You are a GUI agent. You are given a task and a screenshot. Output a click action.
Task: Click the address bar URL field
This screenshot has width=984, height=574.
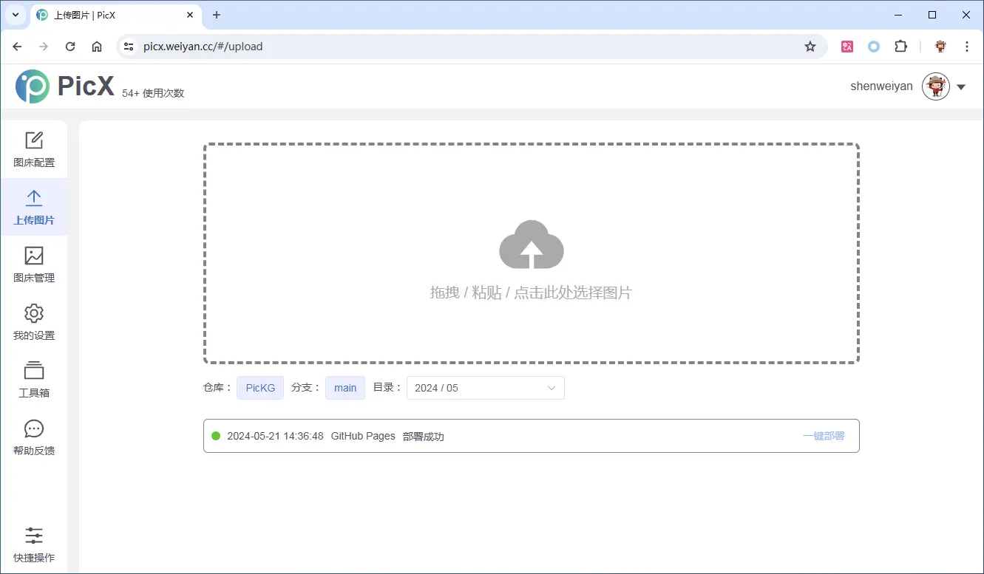tap(444, 47)
